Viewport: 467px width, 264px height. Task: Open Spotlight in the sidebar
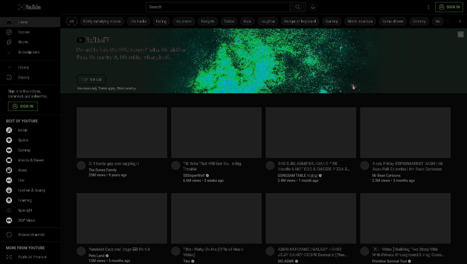coord(30,210)
